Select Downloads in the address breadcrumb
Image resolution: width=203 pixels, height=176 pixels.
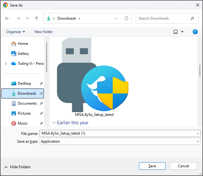click(x=67, y=18)
